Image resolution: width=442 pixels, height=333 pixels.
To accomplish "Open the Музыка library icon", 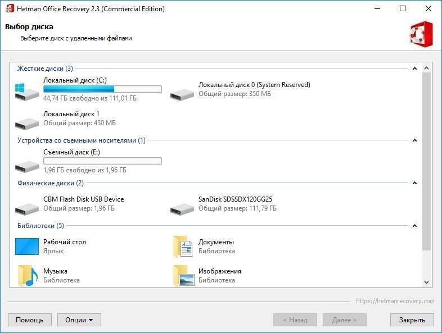I will 27,275.
